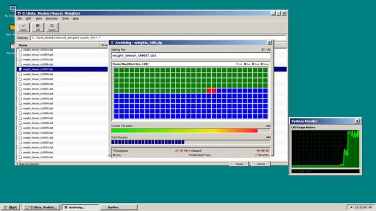Sort files by the Size column

[104, 45]
